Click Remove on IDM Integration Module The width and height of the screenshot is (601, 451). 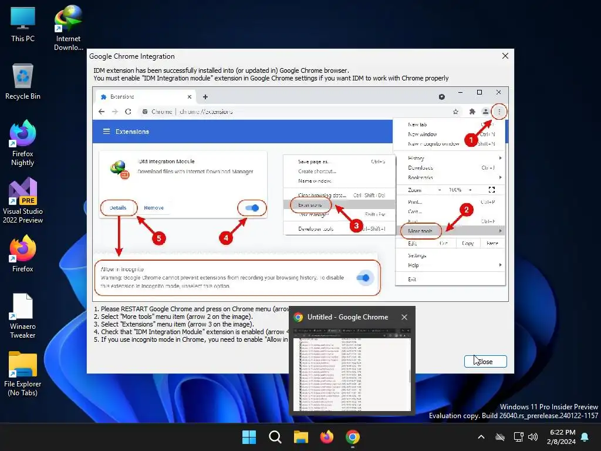154,207
